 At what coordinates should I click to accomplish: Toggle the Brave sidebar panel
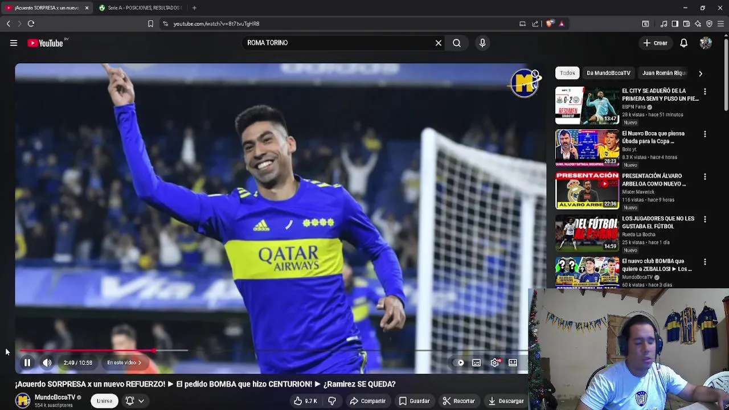click(675, 24)
